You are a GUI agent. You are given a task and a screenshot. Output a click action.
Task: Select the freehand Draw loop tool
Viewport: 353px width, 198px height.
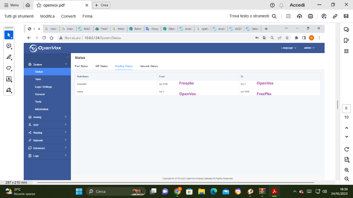pyautogui.click(x=9, y=68)
